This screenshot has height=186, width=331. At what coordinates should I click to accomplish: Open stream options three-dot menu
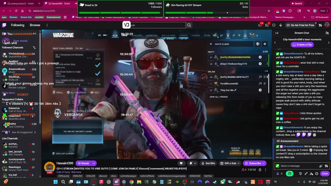coord(266,170)
